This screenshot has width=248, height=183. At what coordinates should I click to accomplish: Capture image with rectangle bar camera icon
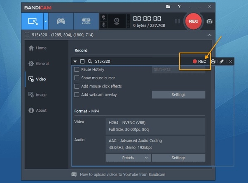(x=213, y=62)
